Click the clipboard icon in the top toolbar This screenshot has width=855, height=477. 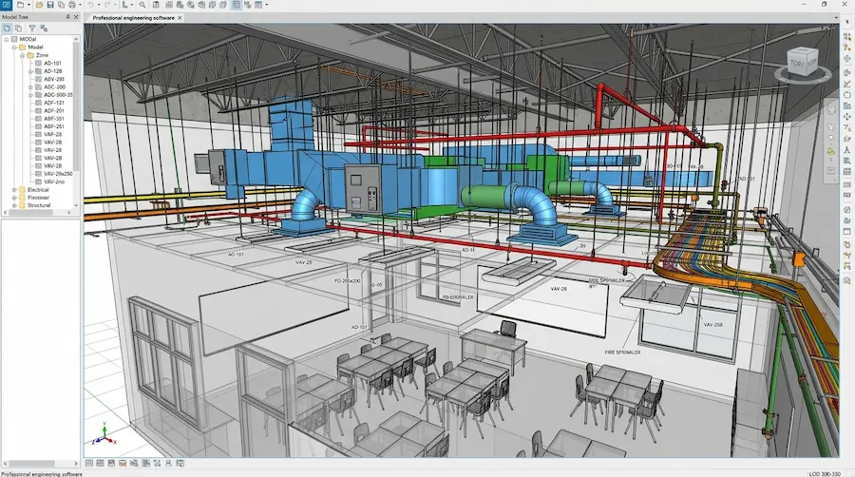pyautogui.click(x=156, y=5)
